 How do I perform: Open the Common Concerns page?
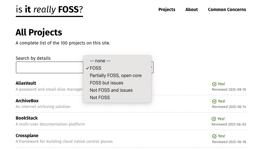click(227, 10)
